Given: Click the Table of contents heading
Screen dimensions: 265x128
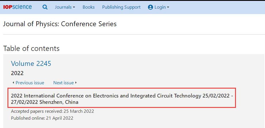Looking at the screenshot, I should tap(31, 48).
